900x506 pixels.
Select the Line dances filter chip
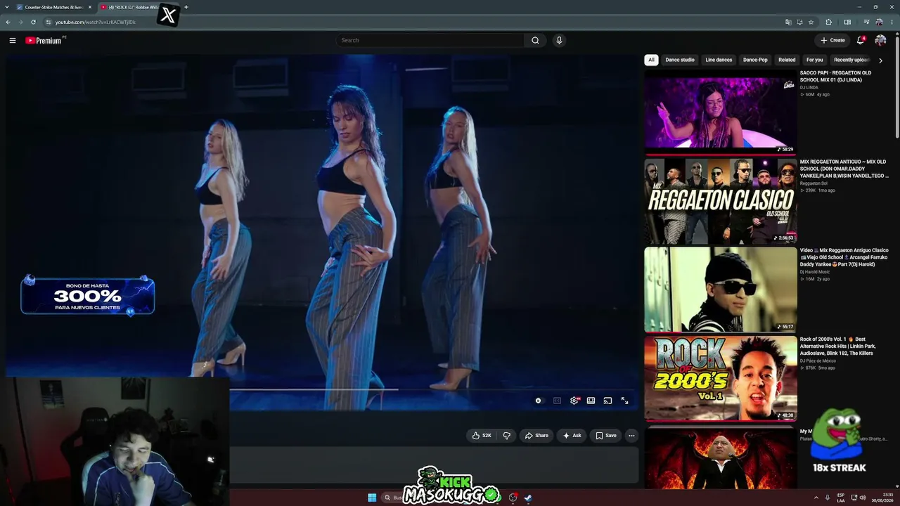point(719,60)
